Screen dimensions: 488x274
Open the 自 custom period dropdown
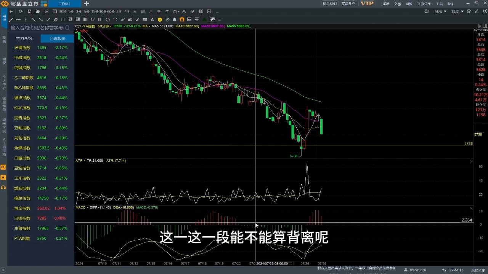click(x=176, y=11)
